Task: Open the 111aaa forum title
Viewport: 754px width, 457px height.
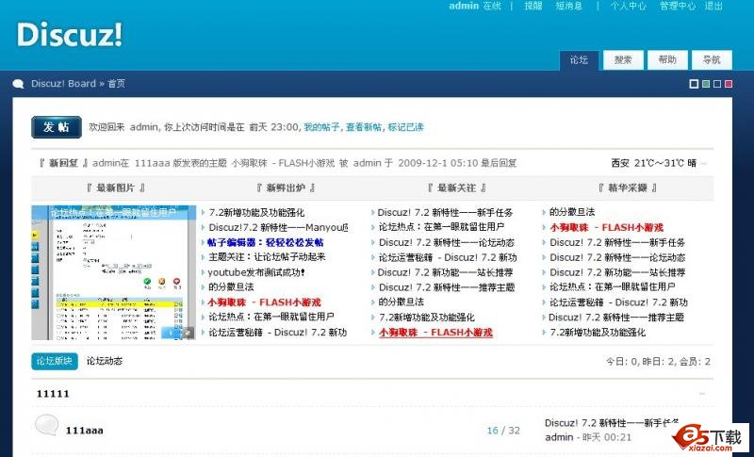Action: [x=84, y=430]
